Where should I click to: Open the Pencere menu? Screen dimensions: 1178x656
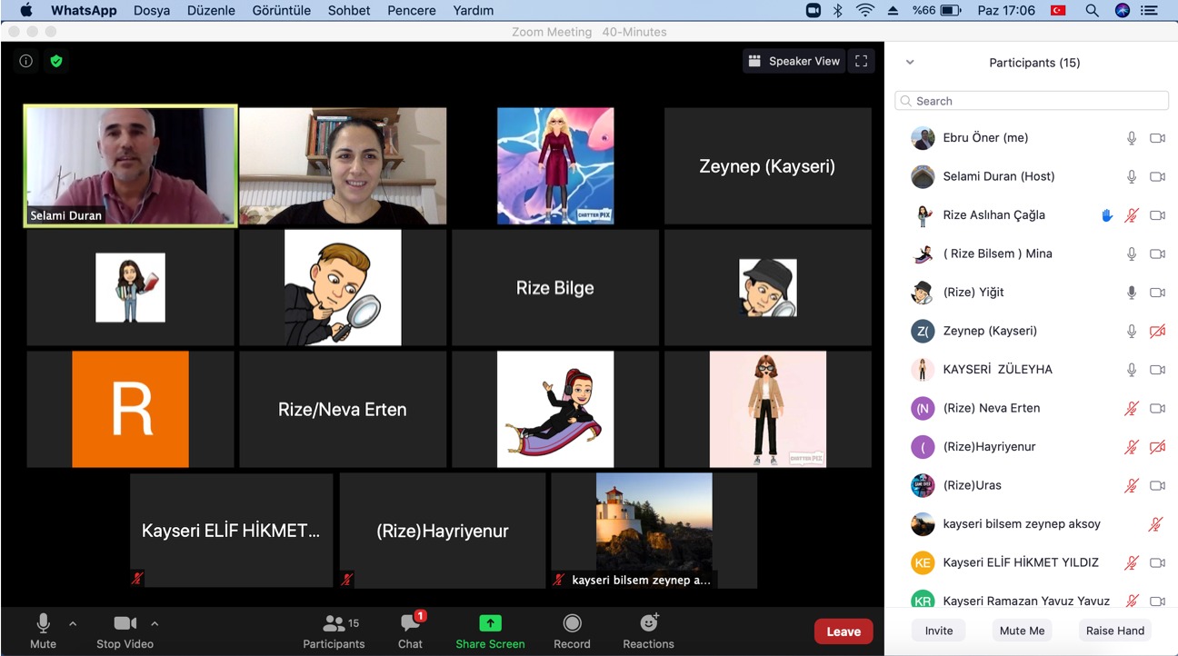410,11
